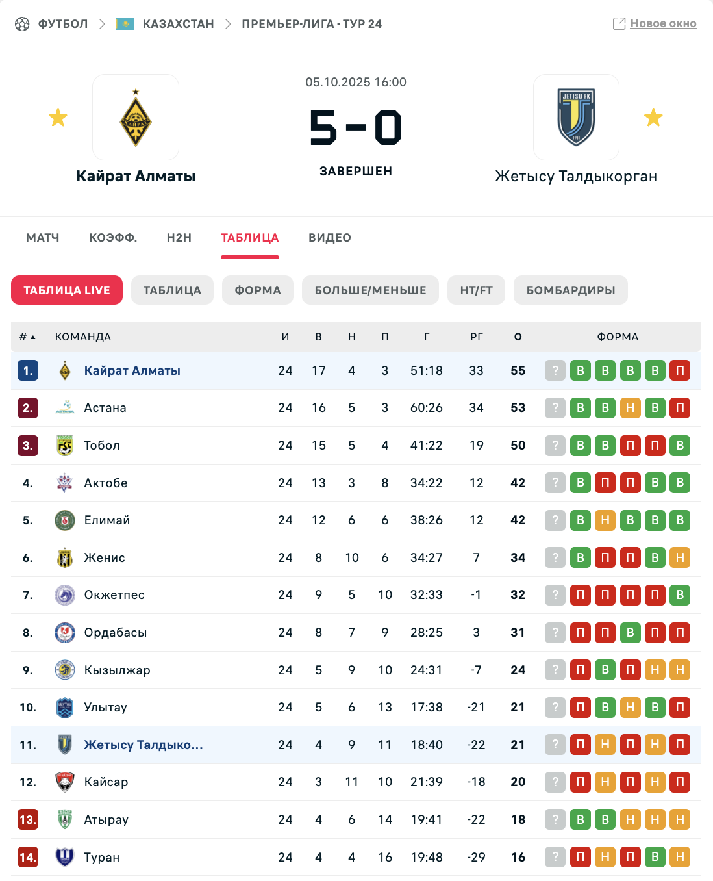Click the new window icon
Image resolution: width=713 pixels, height=881 pixels.
point(619,24)
